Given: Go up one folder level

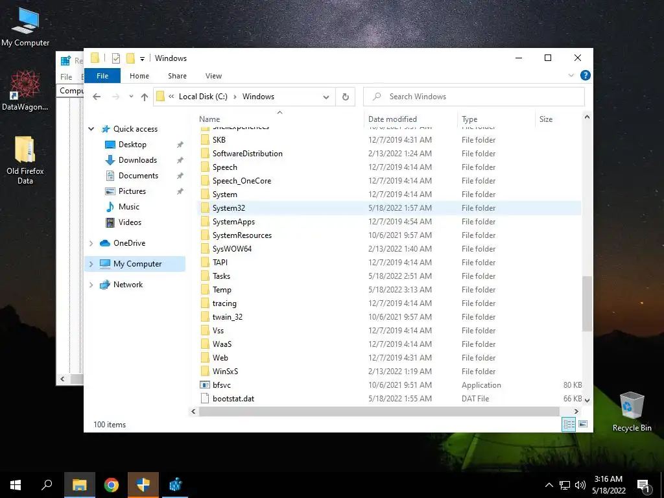Looking at the screenshot, I should click(145, 97).
